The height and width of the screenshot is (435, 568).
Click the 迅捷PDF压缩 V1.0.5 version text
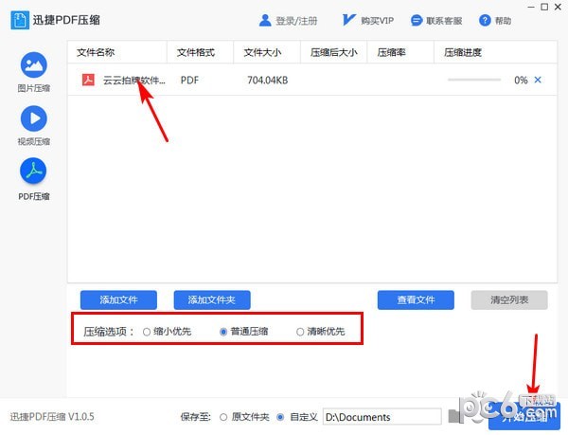pos(52,417)
